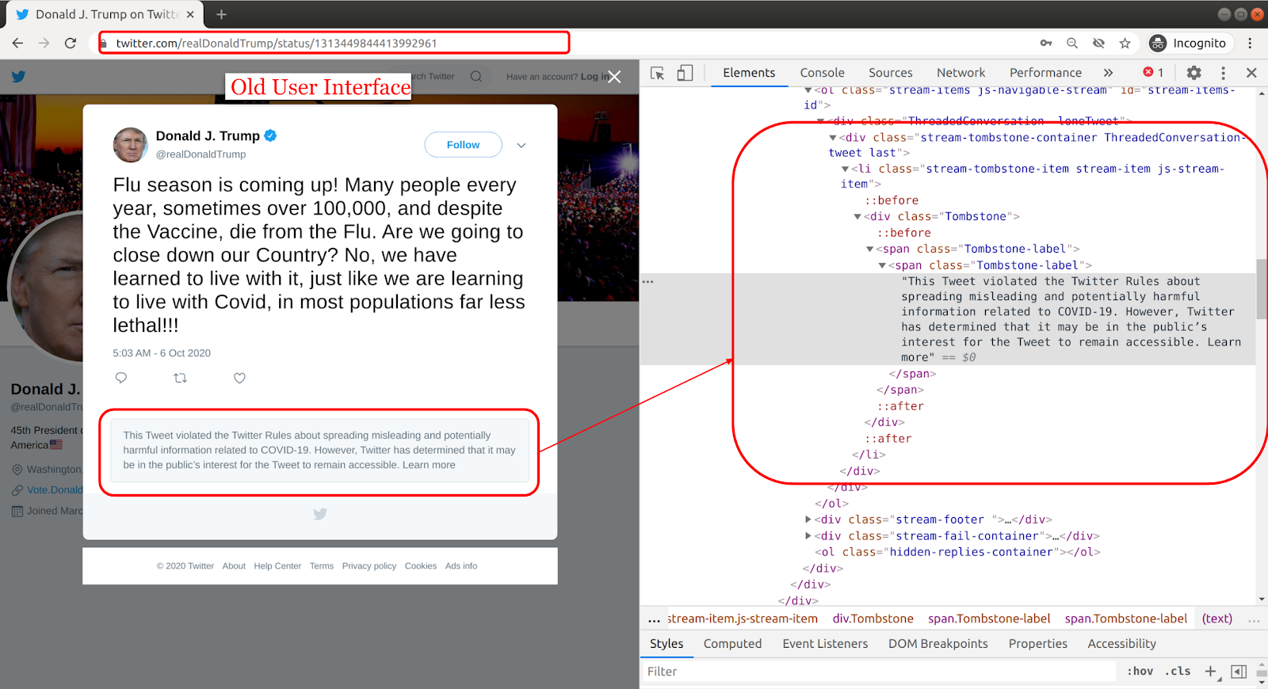Click the blocked tracking eye icon

(1098, 44)
